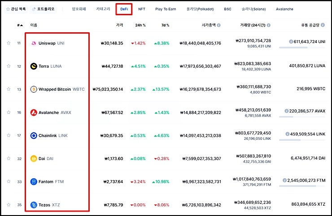The width and height of the screenshot is (332, 216).
Task: Open the Play To Earn tab
Action: 166,9
